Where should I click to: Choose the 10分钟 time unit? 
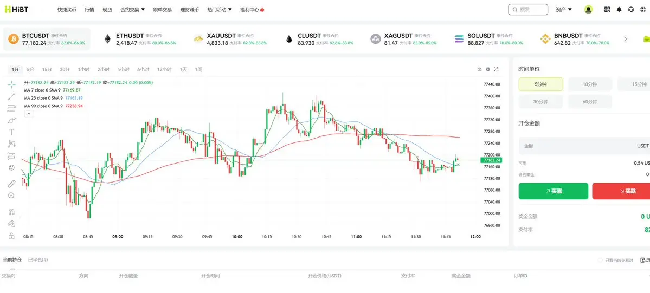point(590,84)
